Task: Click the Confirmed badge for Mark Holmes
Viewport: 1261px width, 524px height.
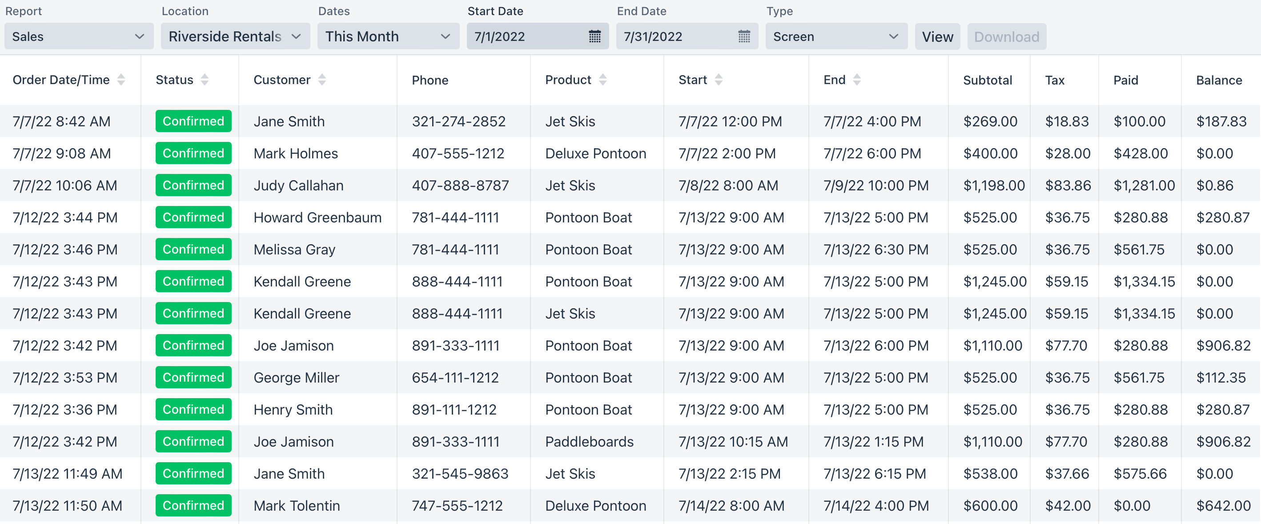Action: pos(193,153)
